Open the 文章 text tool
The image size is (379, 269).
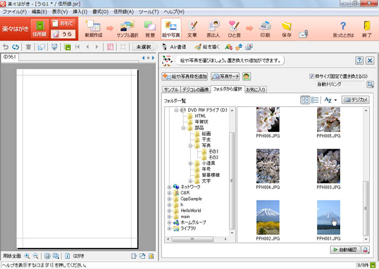[x=192, y=28]
